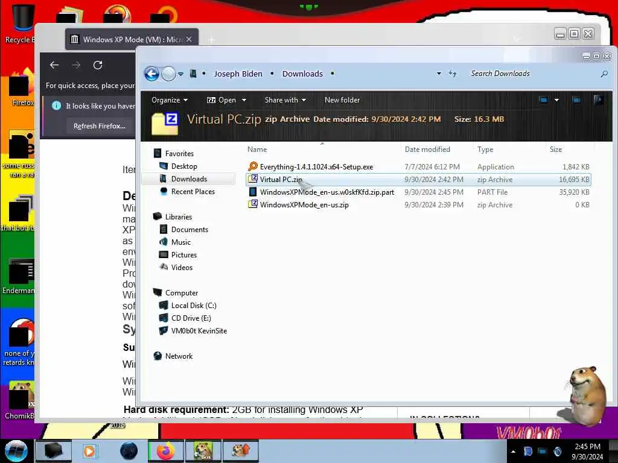Screen dimensions: 618x463
Task: Expand the Open button dropdown arrow
Action: [x=244, y=100]
